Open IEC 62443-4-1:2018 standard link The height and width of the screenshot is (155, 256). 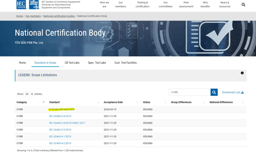click(60, 136)
